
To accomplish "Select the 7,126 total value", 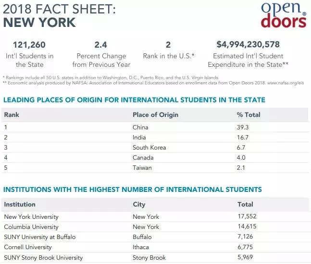I will (245, 237).
